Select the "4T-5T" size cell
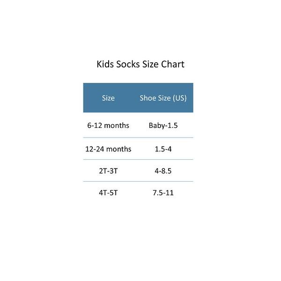Screen dimensions: 281x281 108,192
